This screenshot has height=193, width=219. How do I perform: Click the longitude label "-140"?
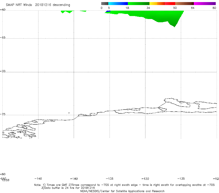point(74,178)
